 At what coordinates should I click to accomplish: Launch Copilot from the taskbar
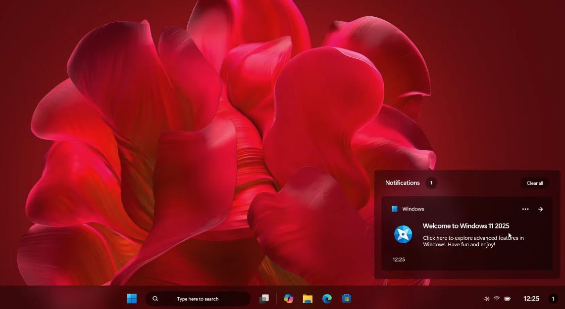pyautogui.click(x=288, y=299)
